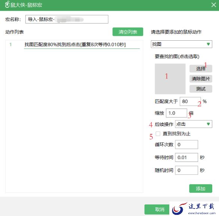Open the 找图 mouse action dropdown
The height and width of the screenshot is (216, 219).
click(x=181, y=44)
